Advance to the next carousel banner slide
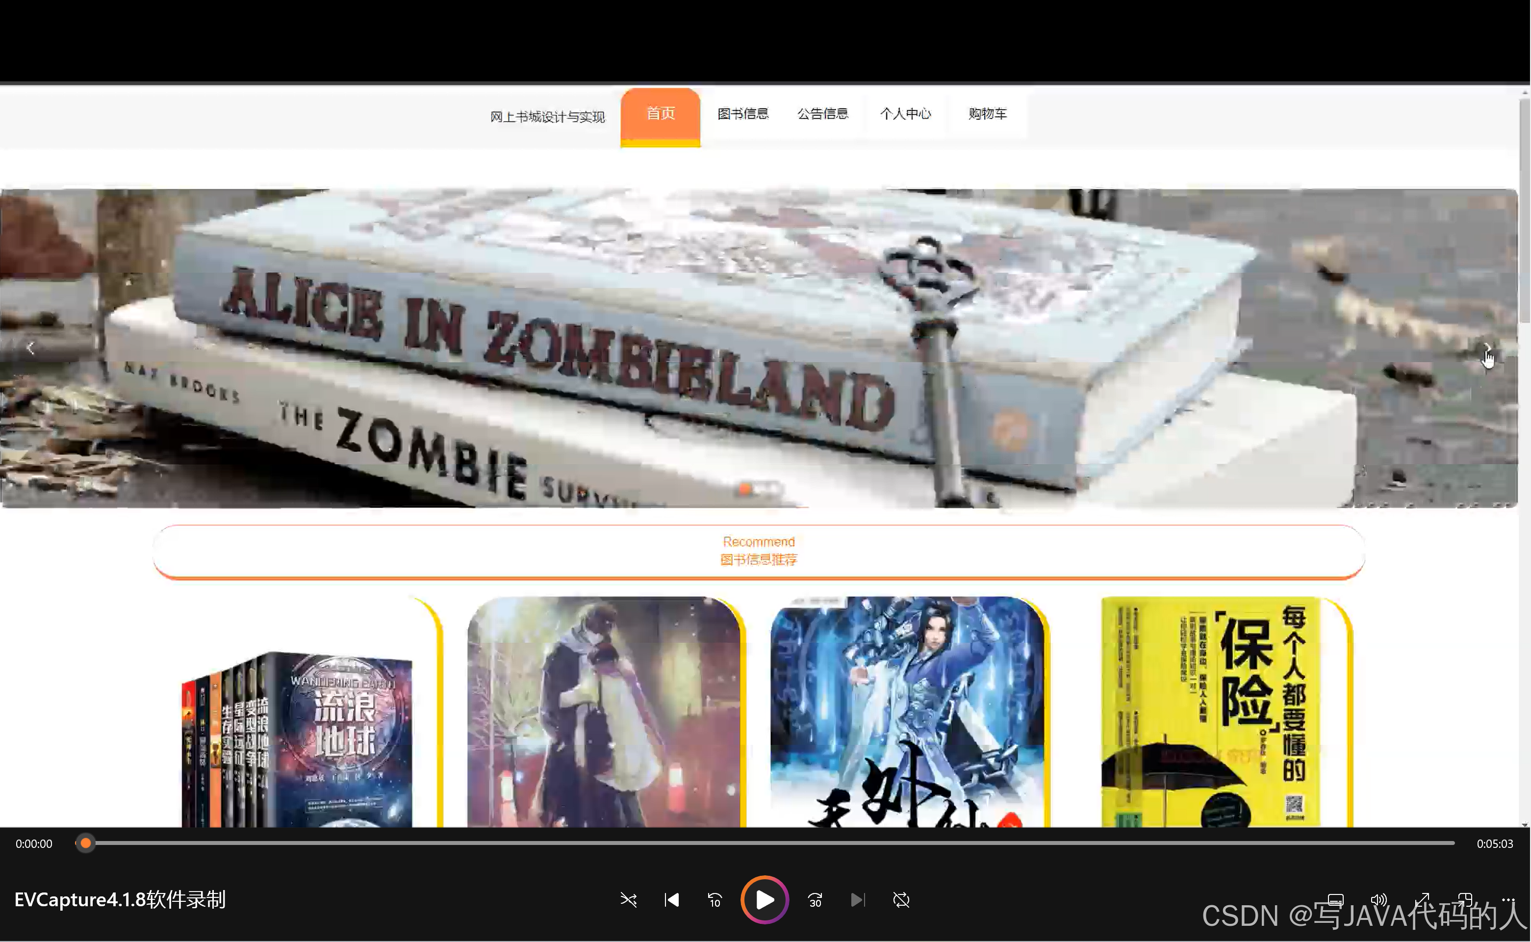The image size is (1531, 942). (1487, 347)
